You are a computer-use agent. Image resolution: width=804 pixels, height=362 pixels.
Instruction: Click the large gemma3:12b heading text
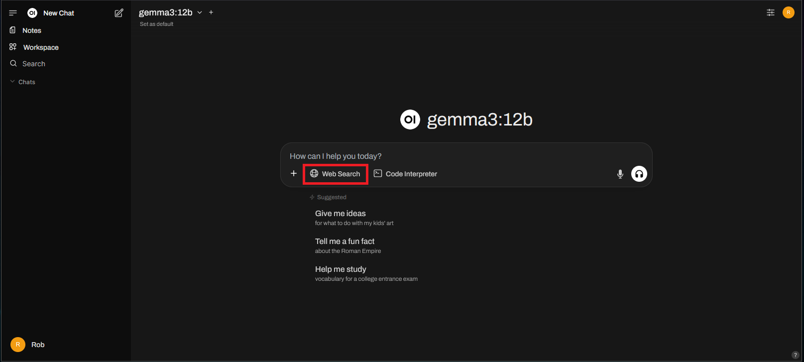(x=480, y=120)
